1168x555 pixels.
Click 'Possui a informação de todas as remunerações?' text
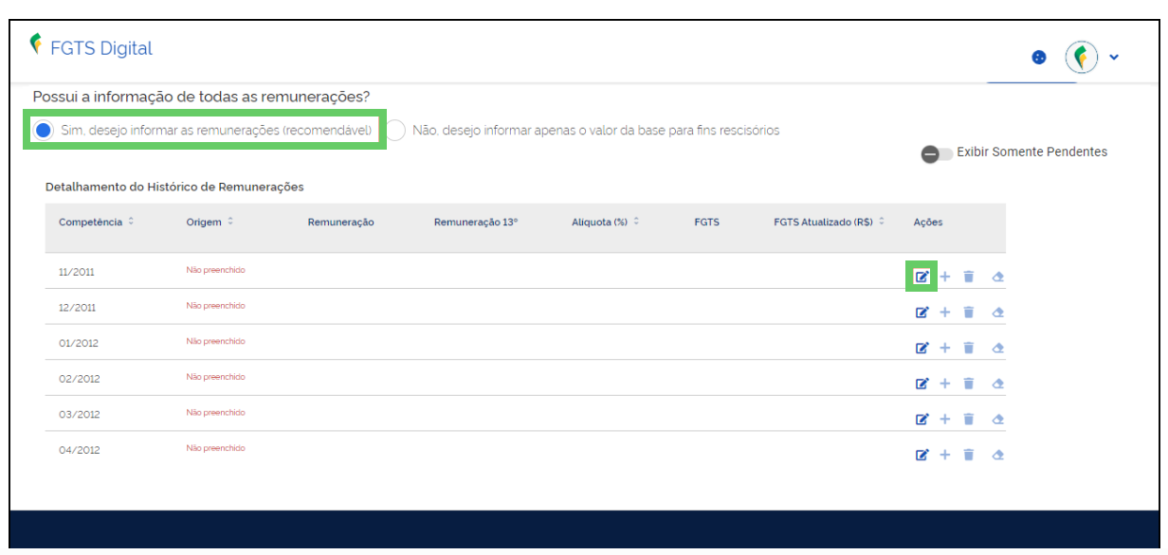coord(201,97)
